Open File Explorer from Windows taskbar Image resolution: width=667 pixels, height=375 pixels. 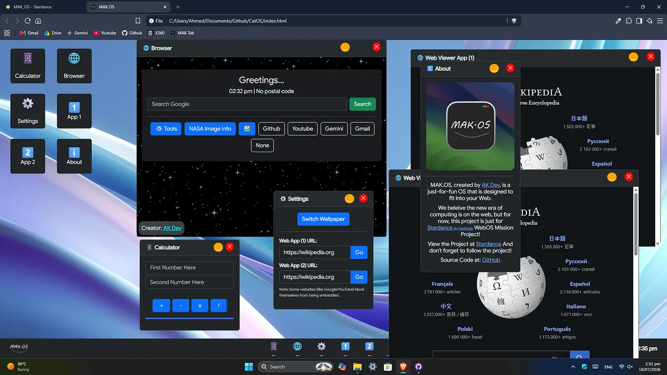(x=357, y=367)
